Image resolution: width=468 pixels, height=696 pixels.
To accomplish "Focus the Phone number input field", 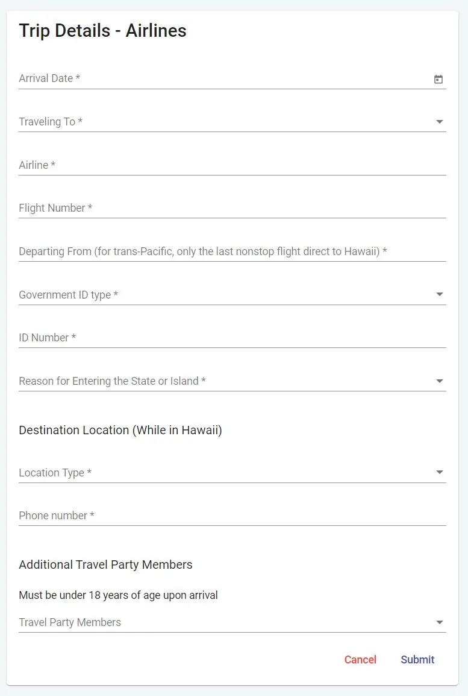I will click(x=232, y=516).
